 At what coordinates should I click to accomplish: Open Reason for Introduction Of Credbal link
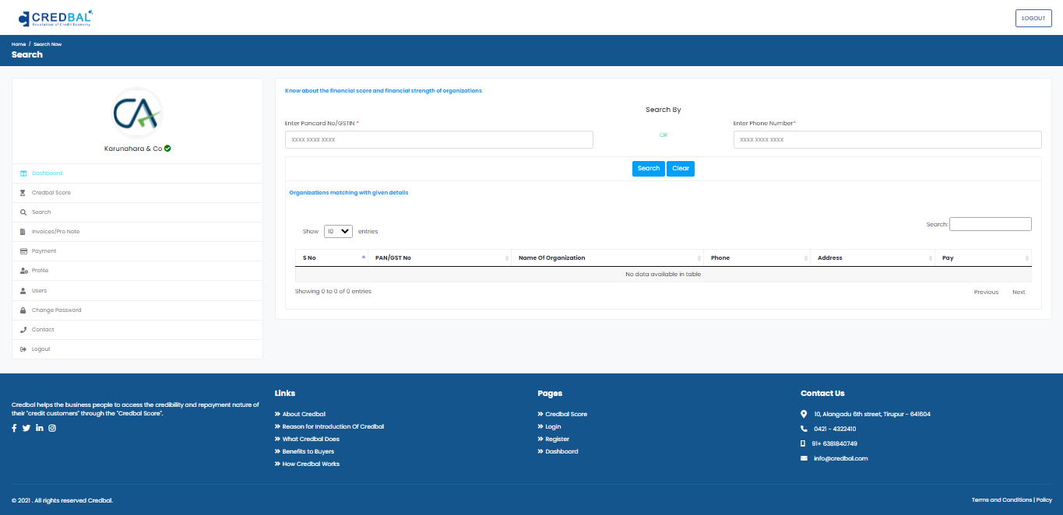pyautogui.click(x=333, y=426)
